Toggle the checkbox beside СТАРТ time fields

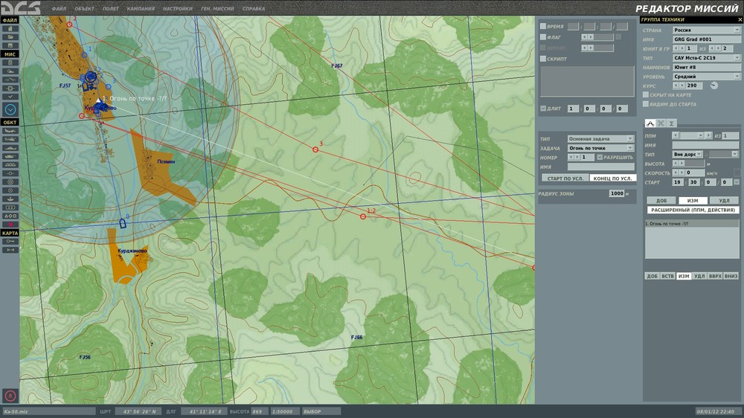[x=737, y=182]
